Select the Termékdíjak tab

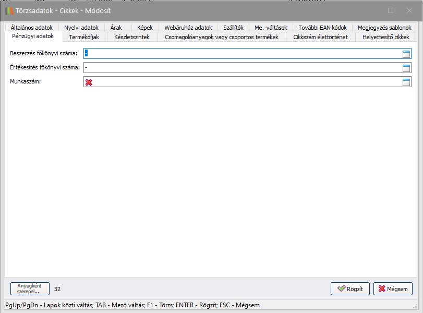(x=84, y=37)
